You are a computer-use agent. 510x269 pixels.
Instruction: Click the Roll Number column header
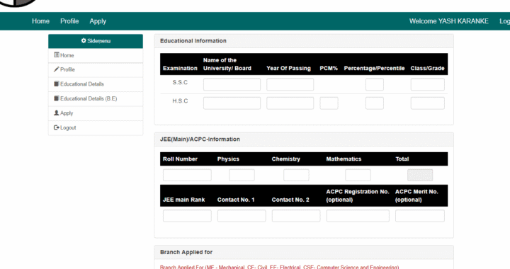coord(180,159)
